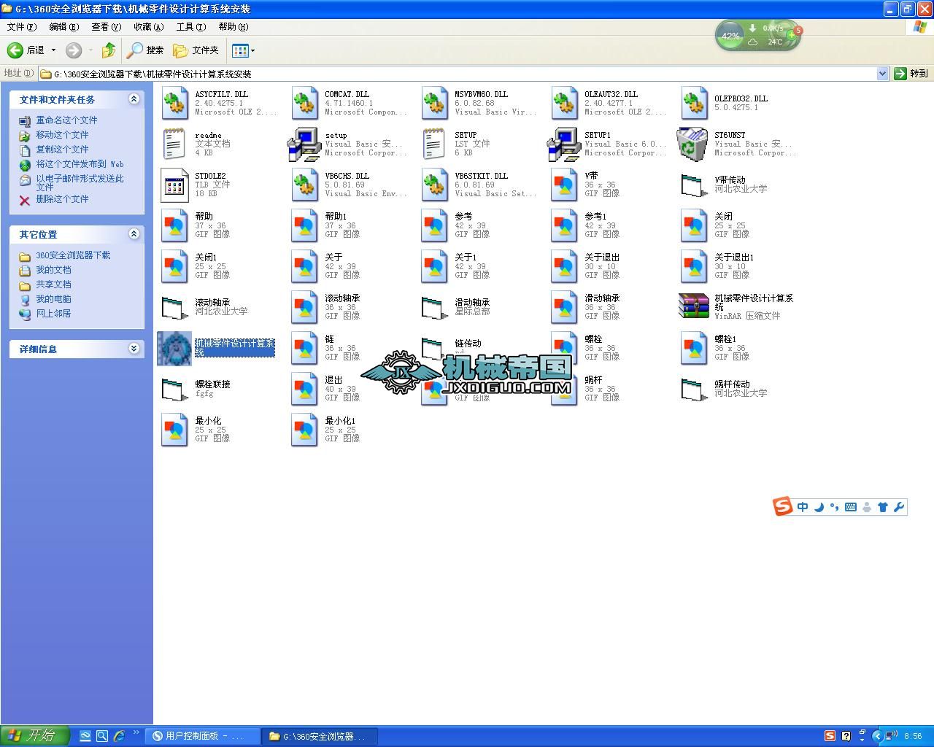Switch to 用户控制面板 taskbar button

coord(204,736)
